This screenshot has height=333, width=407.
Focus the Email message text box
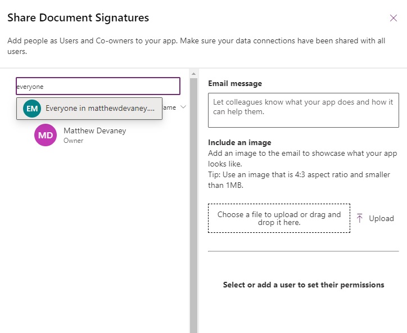pyautogui.click(x=303, y=110)
